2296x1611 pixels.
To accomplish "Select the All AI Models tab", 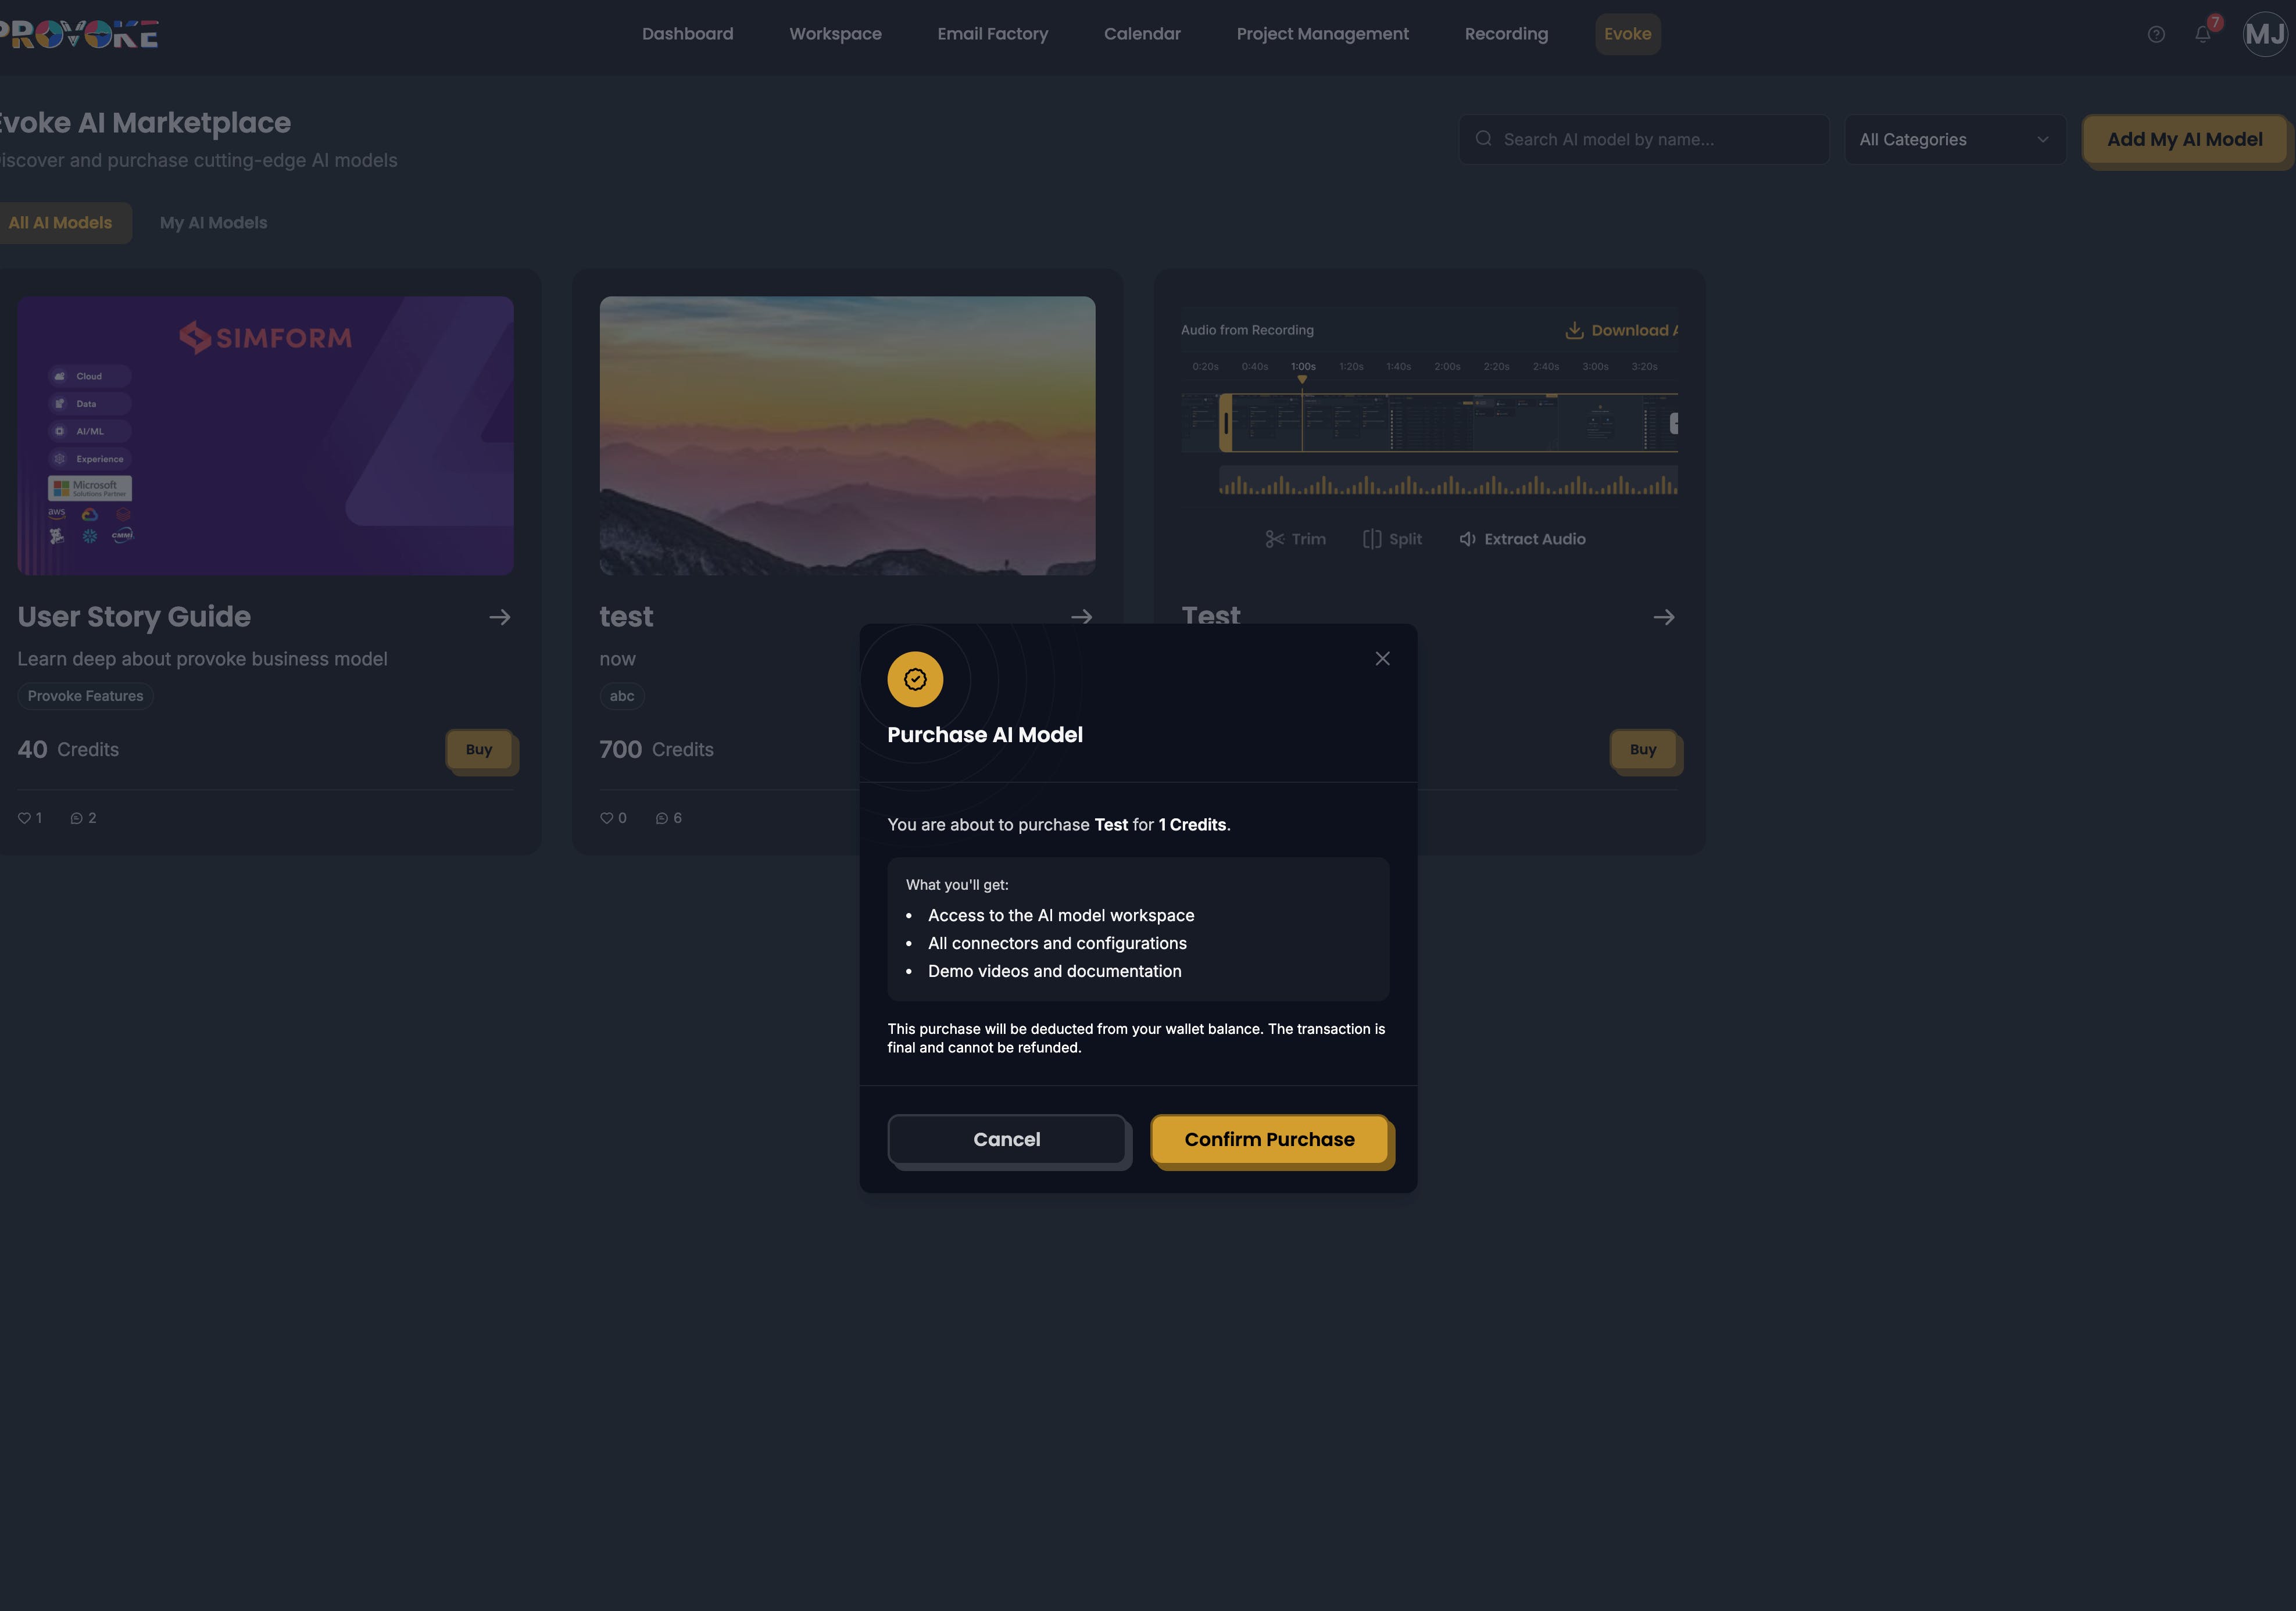I will coord(60,223).
